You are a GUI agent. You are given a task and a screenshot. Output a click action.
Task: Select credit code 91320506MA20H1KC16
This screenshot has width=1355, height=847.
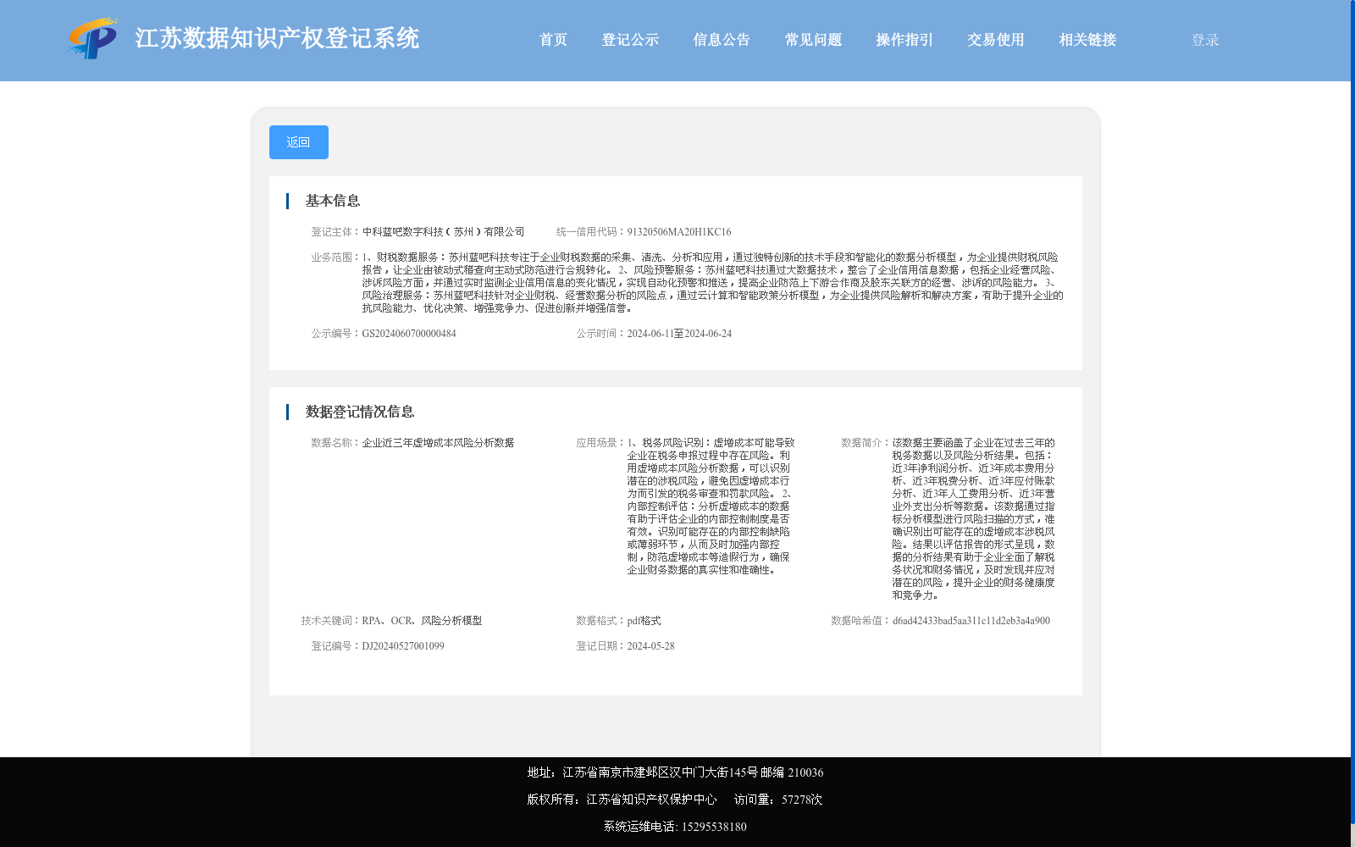(x=679, y=232)
